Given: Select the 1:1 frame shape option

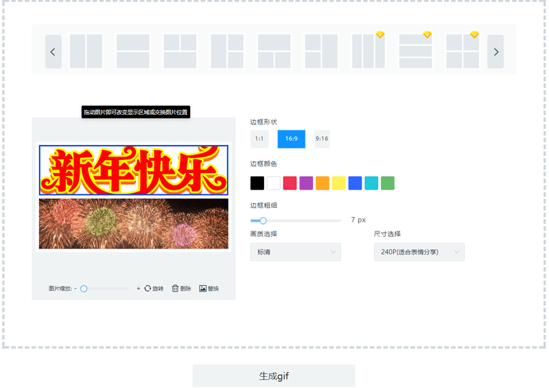Looking at the screenshot, I should [259, 139].
